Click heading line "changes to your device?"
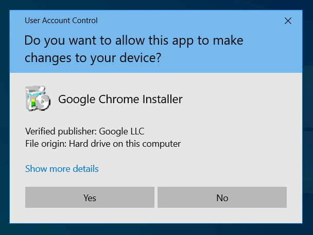 (93, 58)
